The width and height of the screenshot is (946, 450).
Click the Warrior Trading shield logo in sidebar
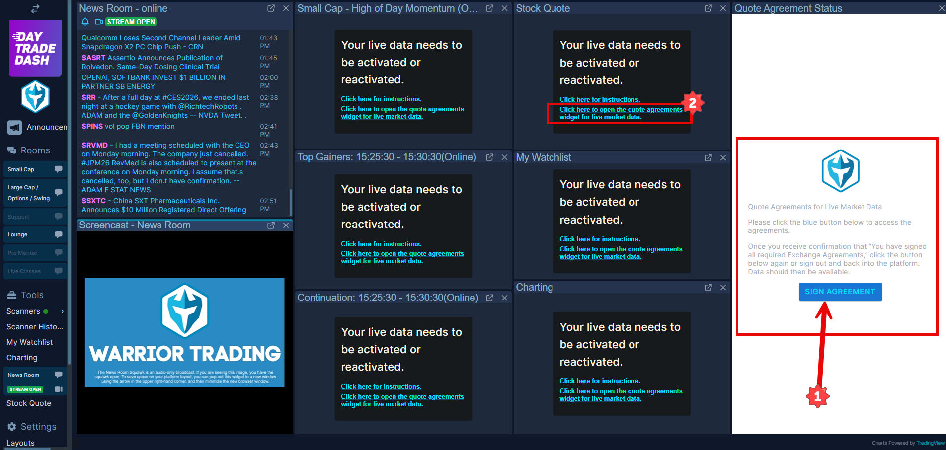click(35, 96)
